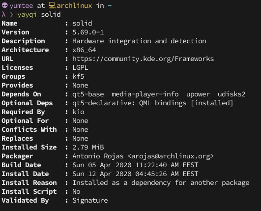Click the archlinux hostname text
Screen dimensions: 261x211
pyautogui.click(x=74, y=6)
